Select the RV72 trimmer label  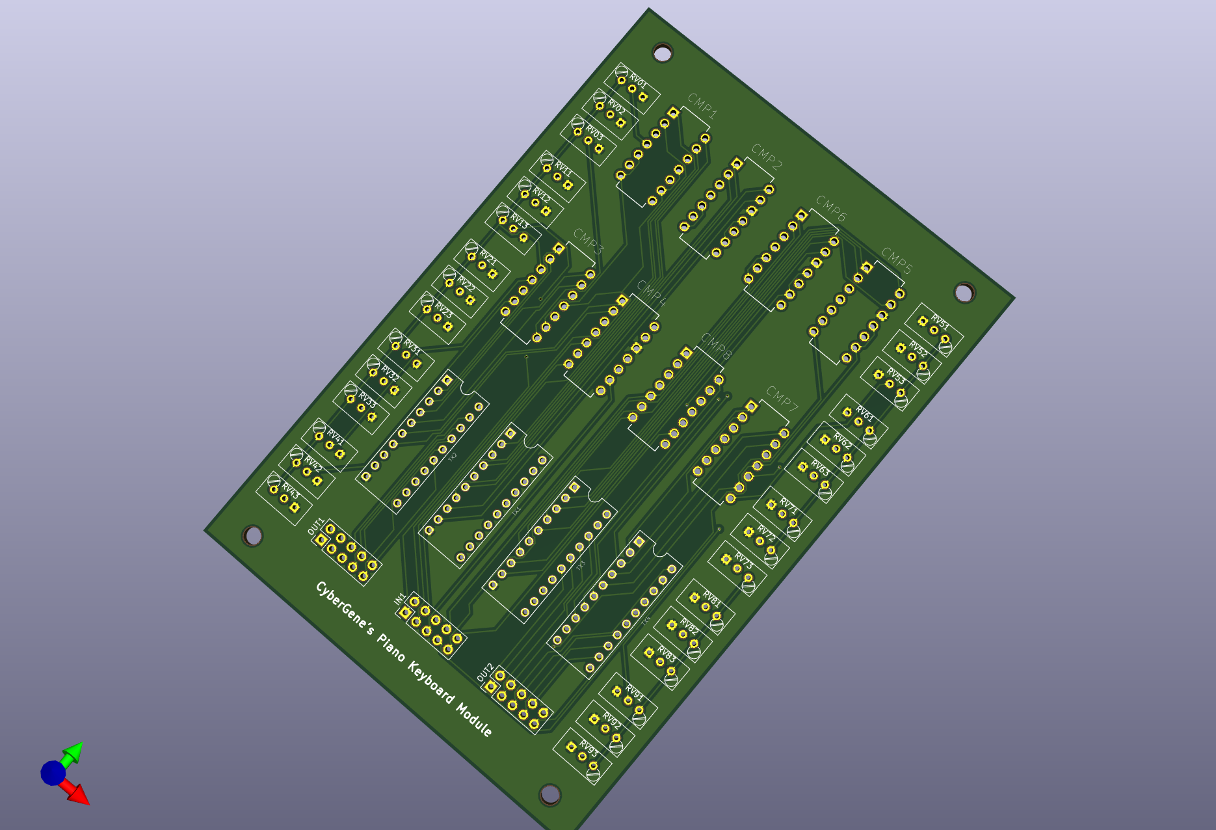(x=766, y=533)
